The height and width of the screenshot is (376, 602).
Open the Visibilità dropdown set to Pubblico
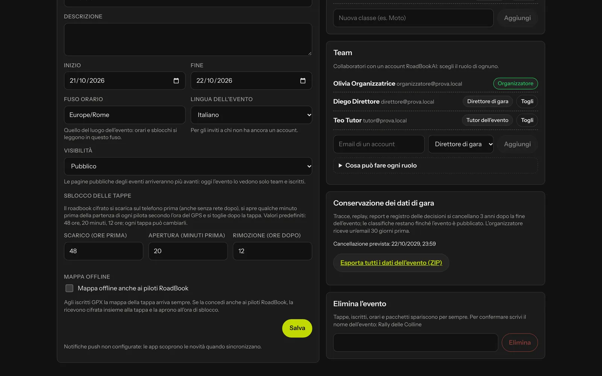click(x=188, y=166)
